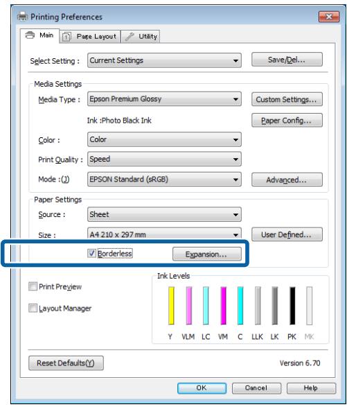The width and height of the screenshot is (347, 407).
Task: Click the Cancel button
Action: [256, 388]
